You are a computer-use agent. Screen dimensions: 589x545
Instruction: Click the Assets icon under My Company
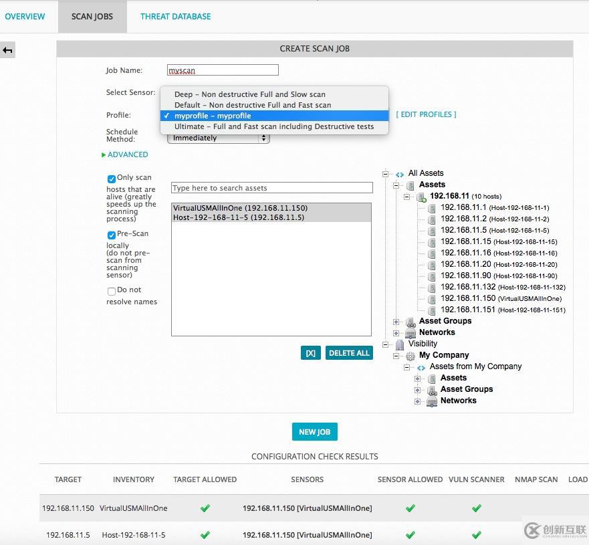432,378
